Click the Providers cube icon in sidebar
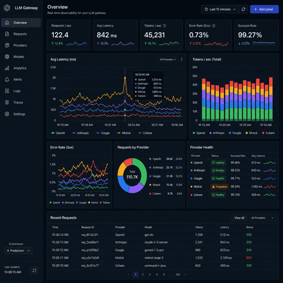The image size is (283, 283). pyautogui.click(x=7, y=45)
